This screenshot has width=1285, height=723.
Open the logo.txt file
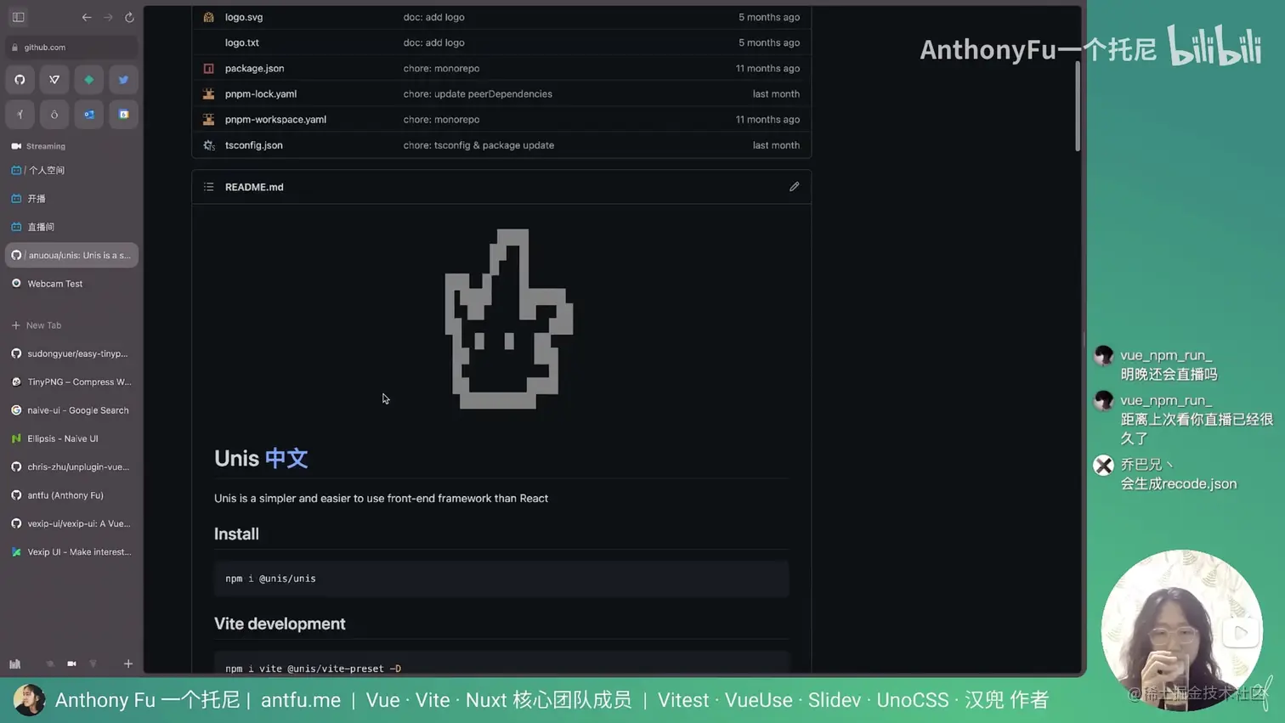242,42
